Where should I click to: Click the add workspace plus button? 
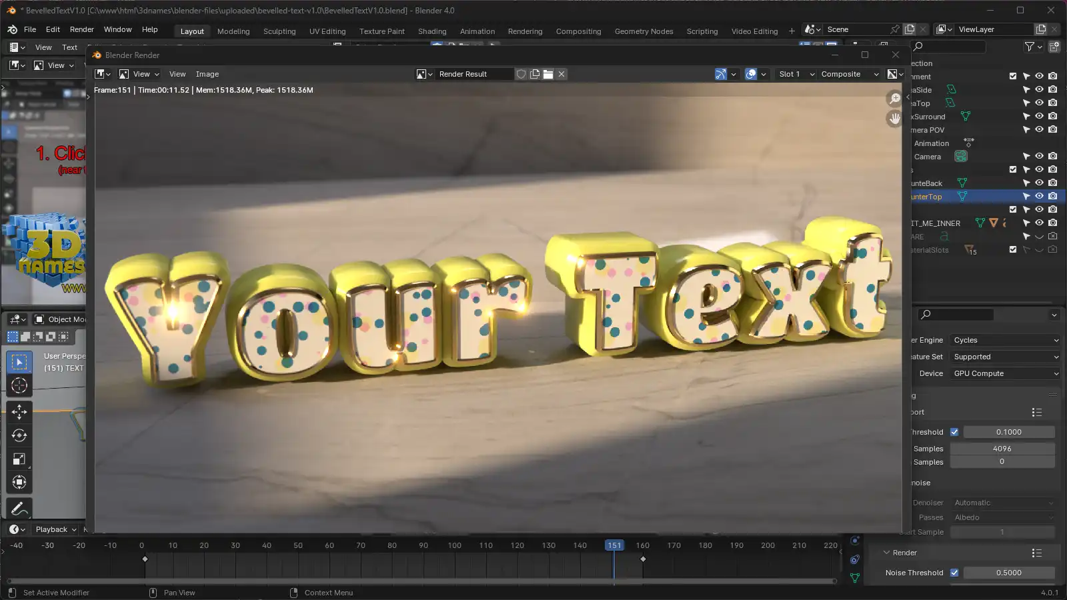pyautogui.click(x=792, y=31)
